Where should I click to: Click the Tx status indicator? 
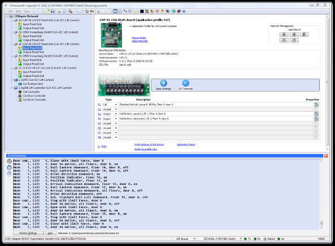click(247, 239)
